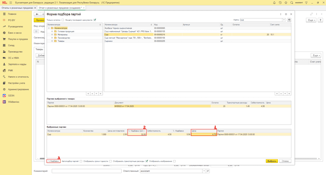This screenshot has width=326, height=175.
Task: Select the Сырники row
Action: (x=197, y=41)
